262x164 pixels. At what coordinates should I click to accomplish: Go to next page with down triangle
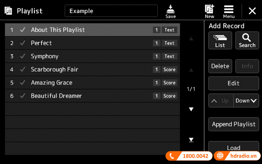(x=191, y=109)
